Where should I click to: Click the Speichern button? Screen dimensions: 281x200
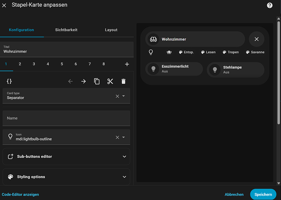coord(263,194)
